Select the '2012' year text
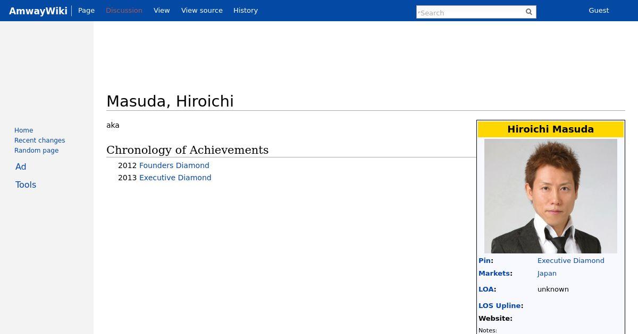This screenshot has height=334, width=638. [x=127, y=165]
